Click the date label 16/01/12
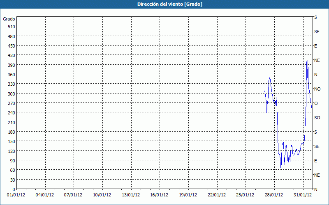The width and height of the screenshot is (329, 205). click(160, 195)
